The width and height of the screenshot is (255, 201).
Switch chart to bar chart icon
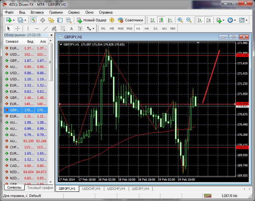point(153,20)
